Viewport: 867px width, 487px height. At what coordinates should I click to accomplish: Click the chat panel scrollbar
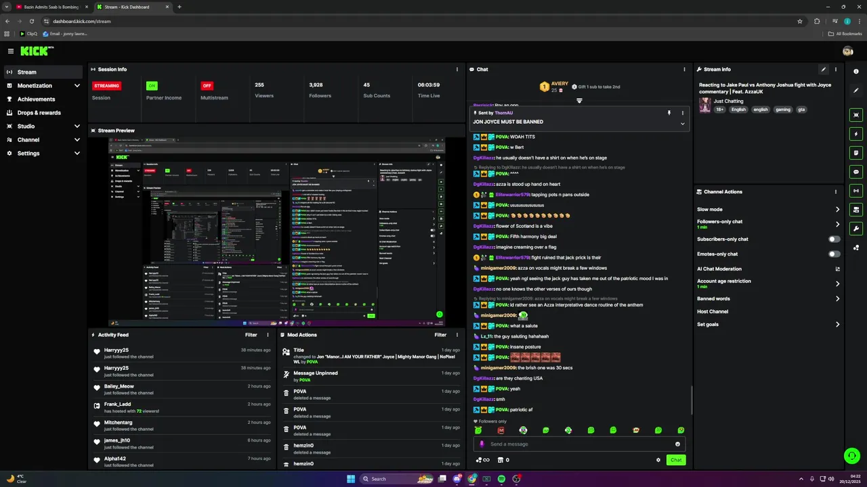692,400
